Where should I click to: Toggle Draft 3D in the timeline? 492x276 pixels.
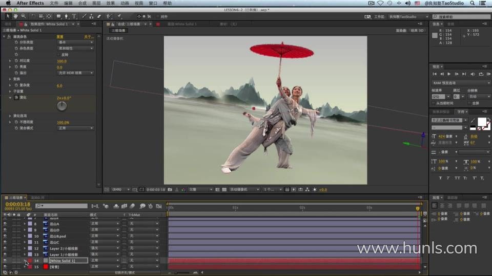106,206
